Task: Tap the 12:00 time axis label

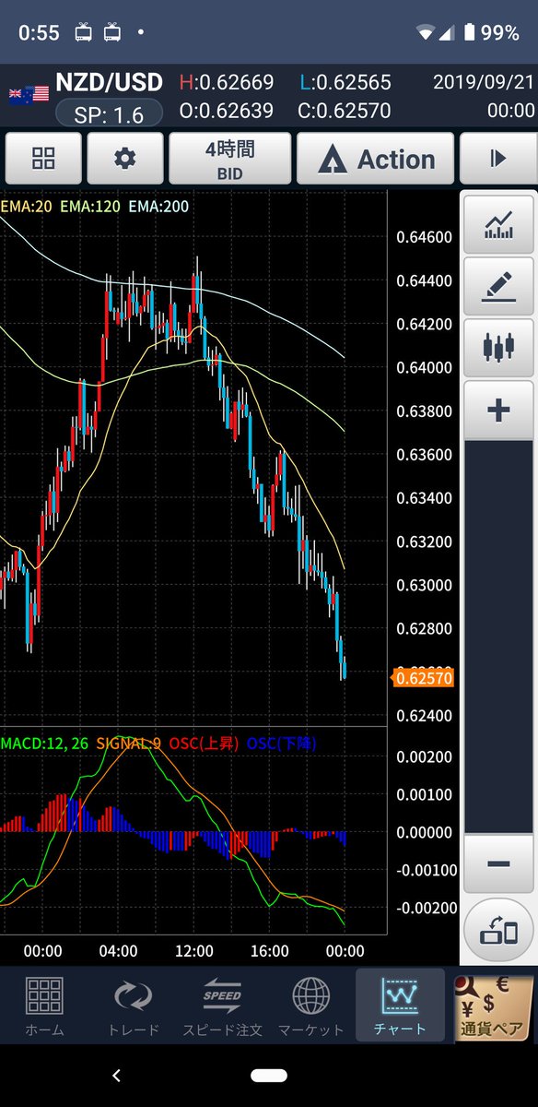Action: 194,951
